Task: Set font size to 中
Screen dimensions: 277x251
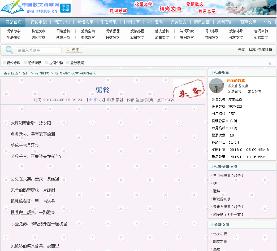Action: tap(96, 100)
